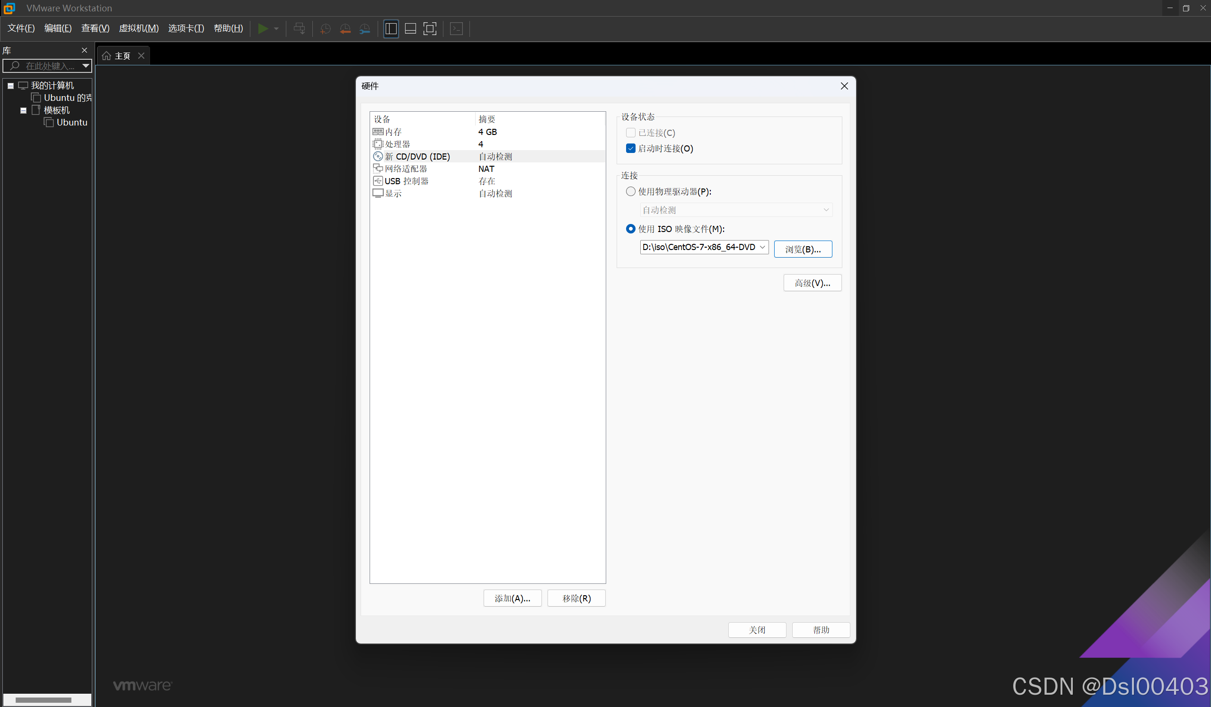Click the 移除(R) button

click(x=577, y=598)
